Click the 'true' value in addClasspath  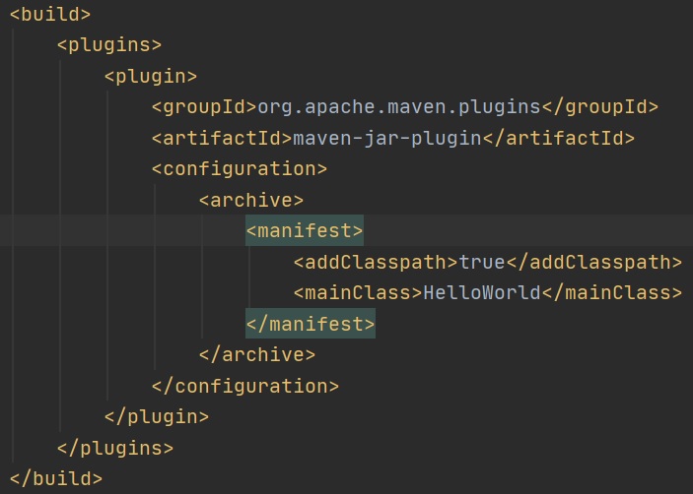[x=482, y=262]
